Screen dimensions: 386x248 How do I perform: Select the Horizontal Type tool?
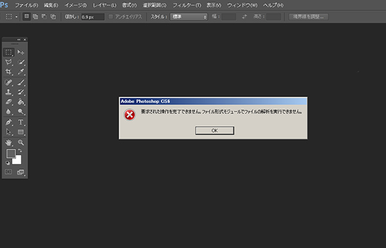21,122
